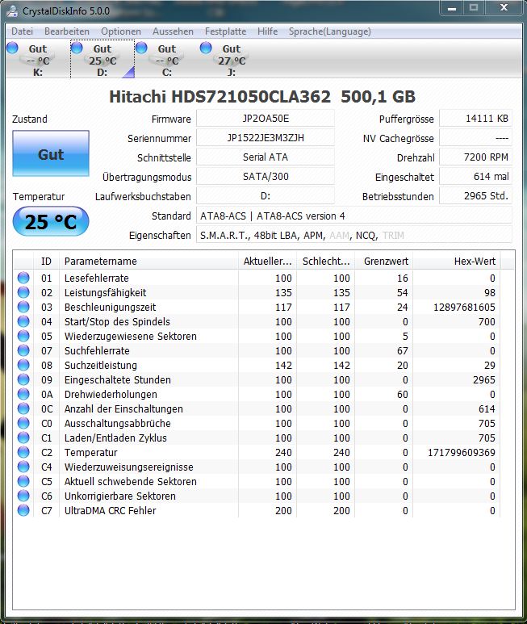
Task: Click status orb for Ausschaltungsabbrüche row
Action: point(23,423)
